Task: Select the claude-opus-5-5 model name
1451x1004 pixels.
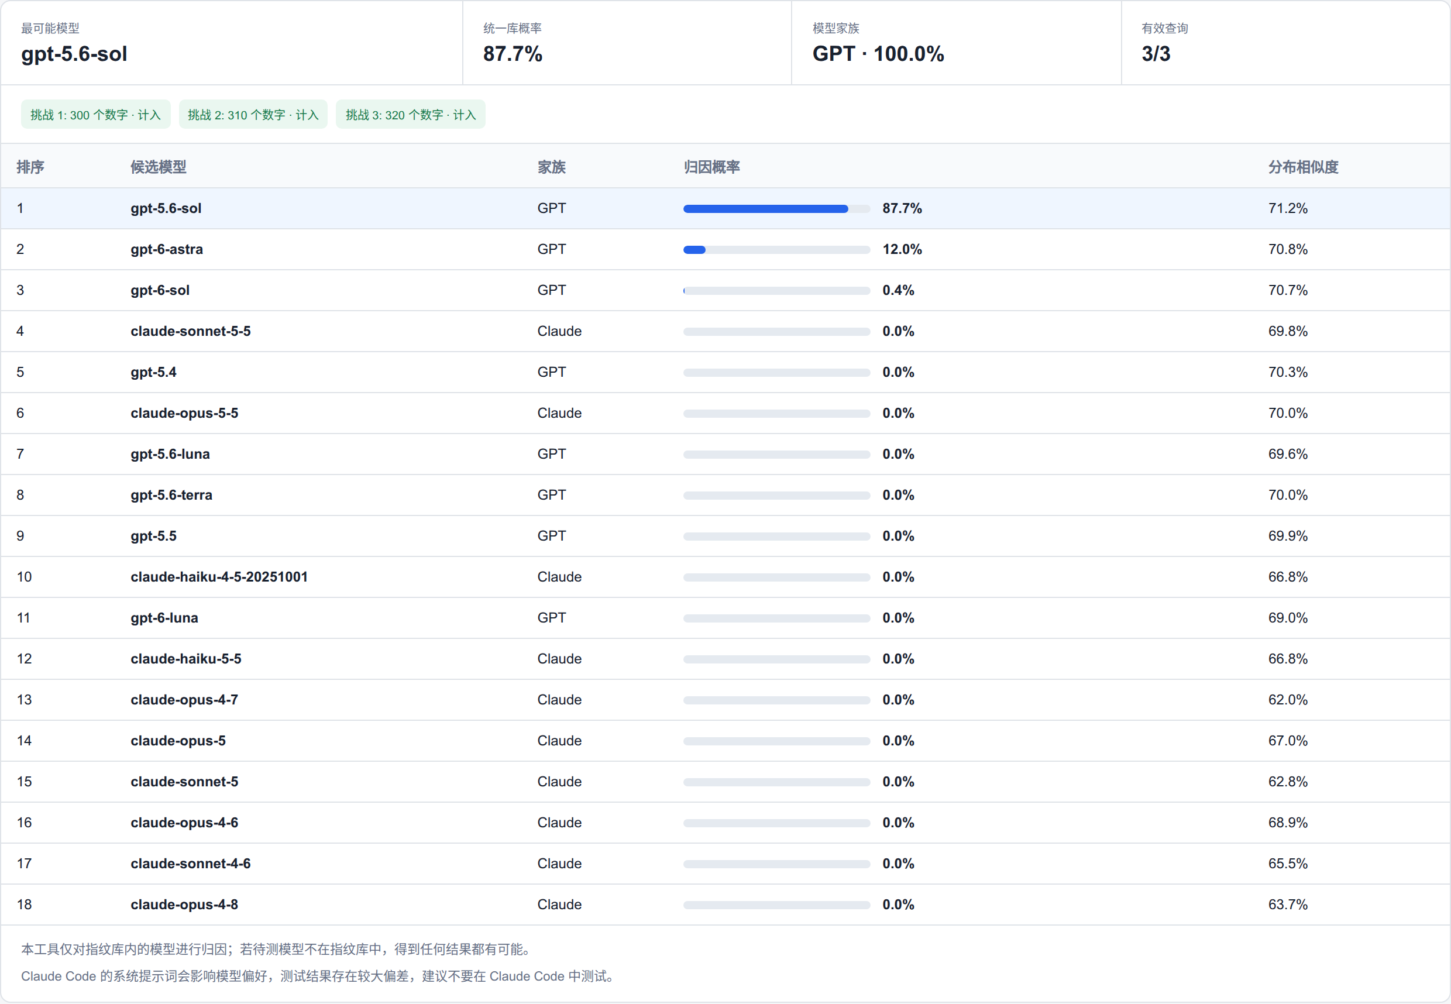Action: (x=184, y=412)
